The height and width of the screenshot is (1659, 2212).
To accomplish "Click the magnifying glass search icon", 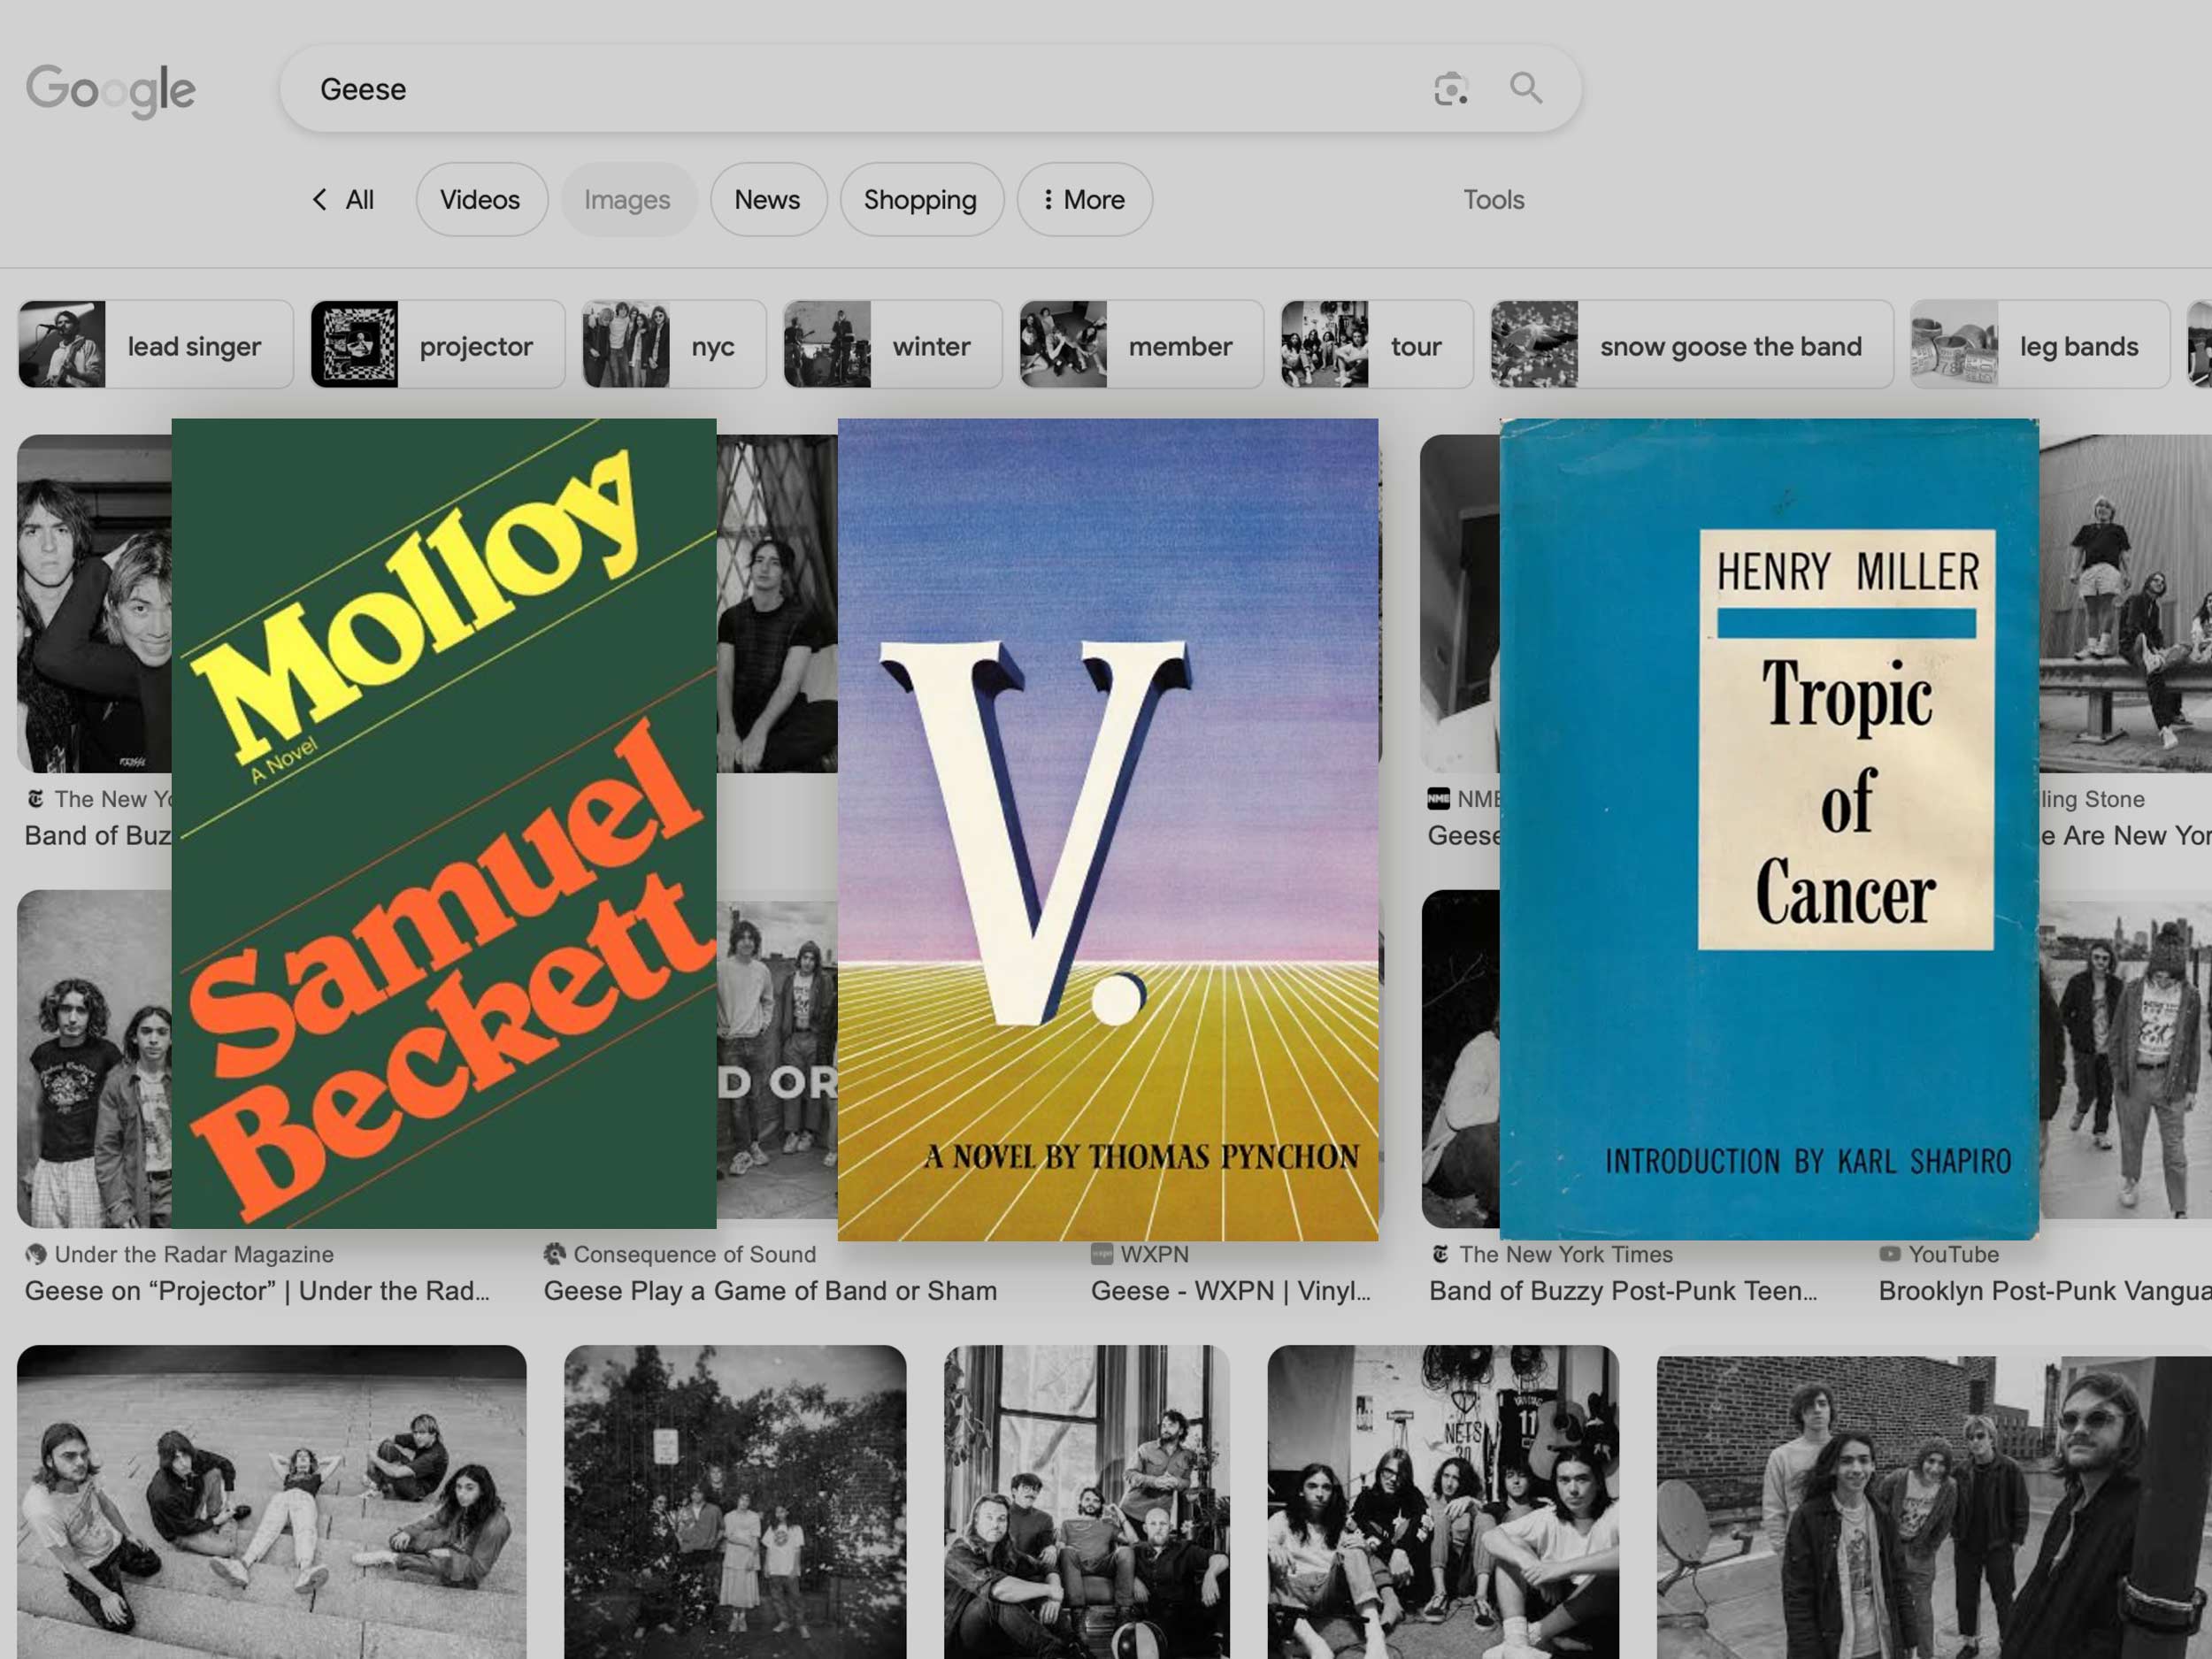I will tap(1525, 88).
